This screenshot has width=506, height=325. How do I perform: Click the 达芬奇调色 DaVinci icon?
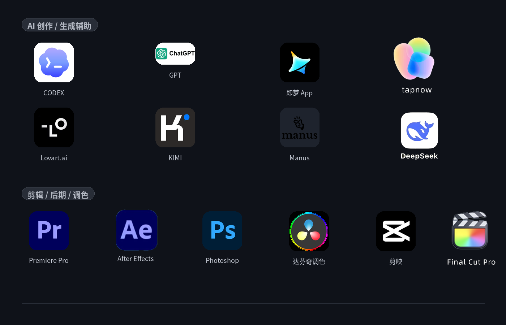[x=309, y=231]
